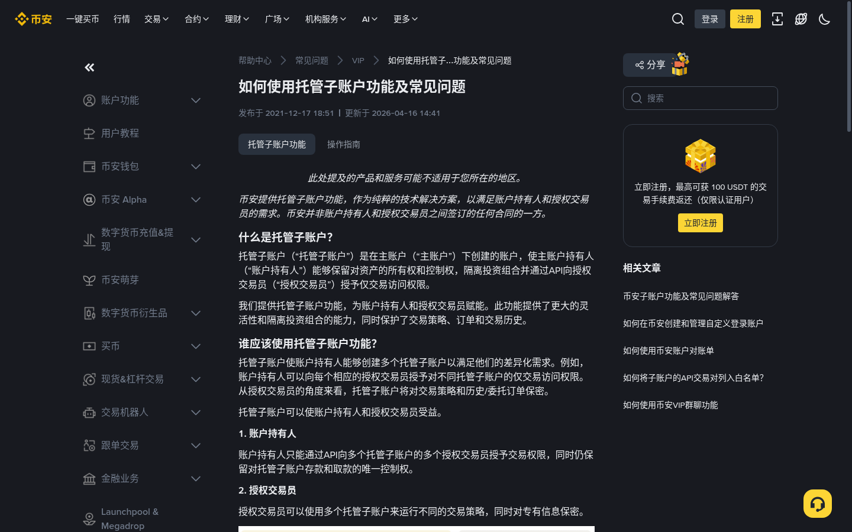Toggle dark mode moon icon
Image resolution: width=852 pixels, height=532 pixels.
824,19
